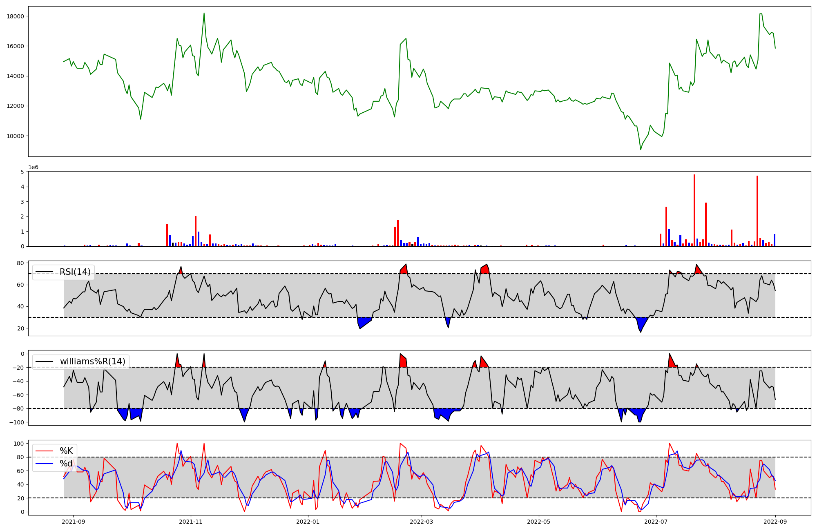Click the 2022-01 date tick label

pos(308,522)
